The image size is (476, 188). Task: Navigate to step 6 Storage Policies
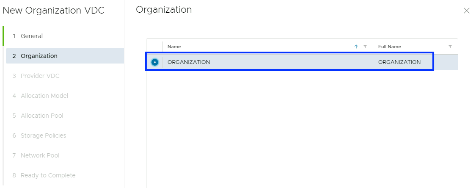click(x=43, y=135)
